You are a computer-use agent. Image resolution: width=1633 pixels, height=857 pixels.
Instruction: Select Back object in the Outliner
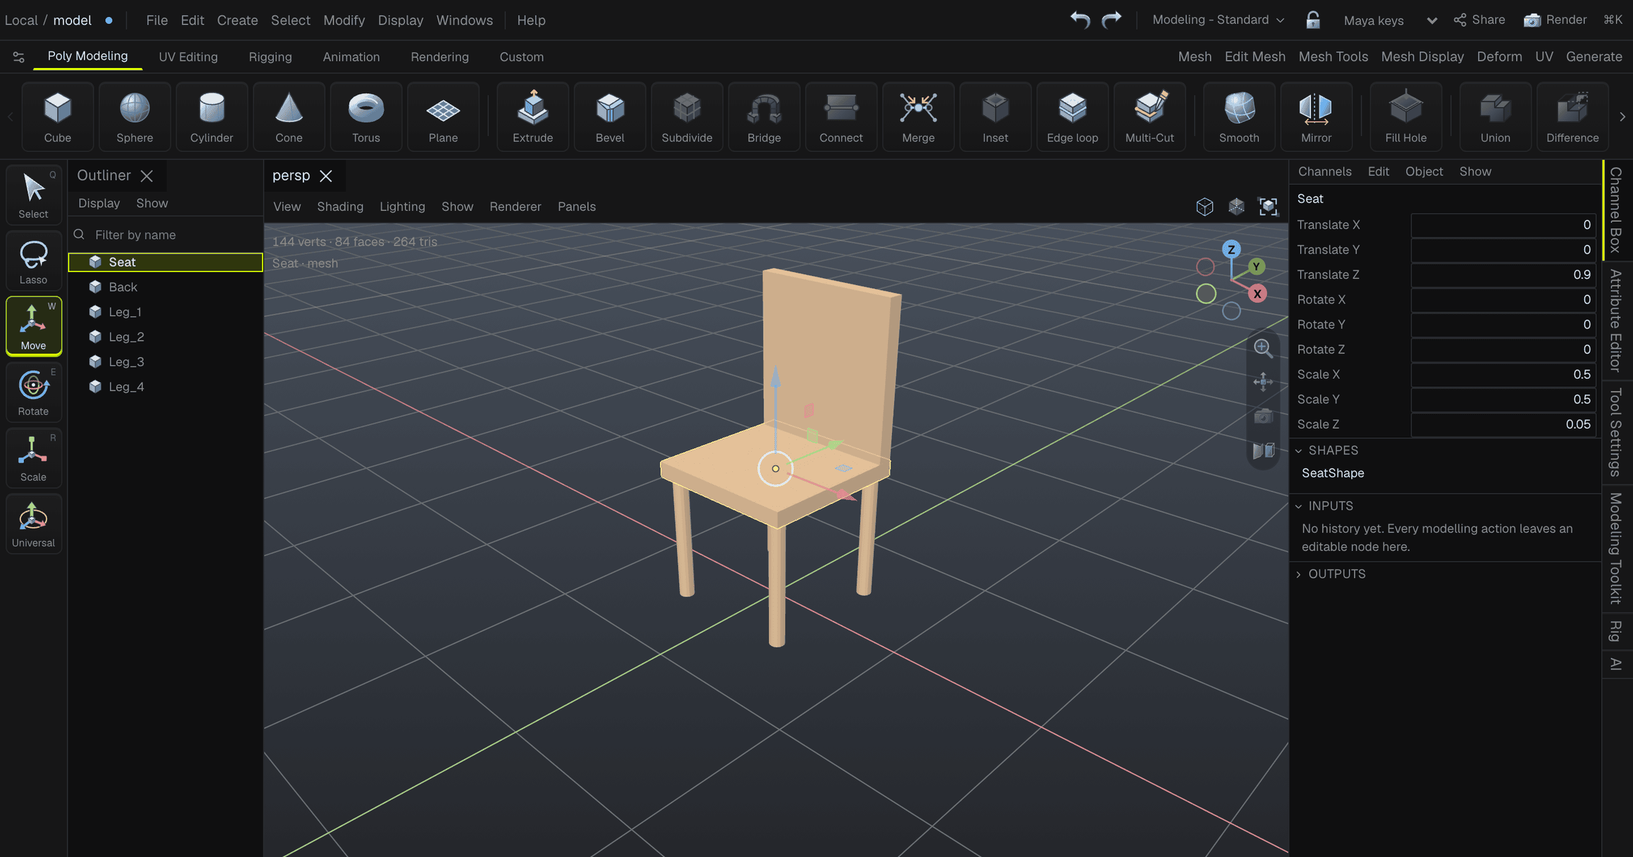[x=165, y=287]
